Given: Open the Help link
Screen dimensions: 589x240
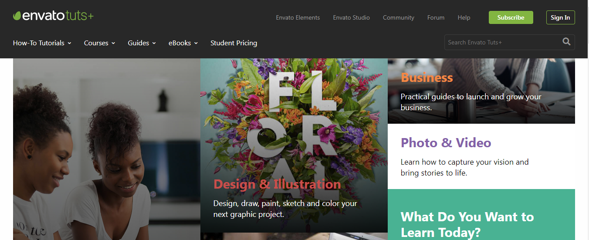Looking at the screenshot, I should tap(464, 18).
